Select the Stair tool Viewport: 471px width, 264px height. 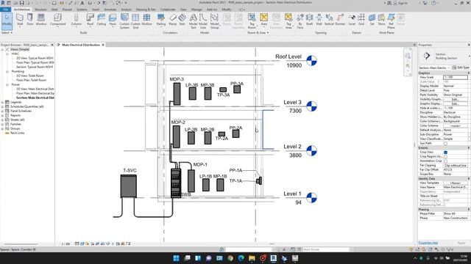tap(182, 20)
